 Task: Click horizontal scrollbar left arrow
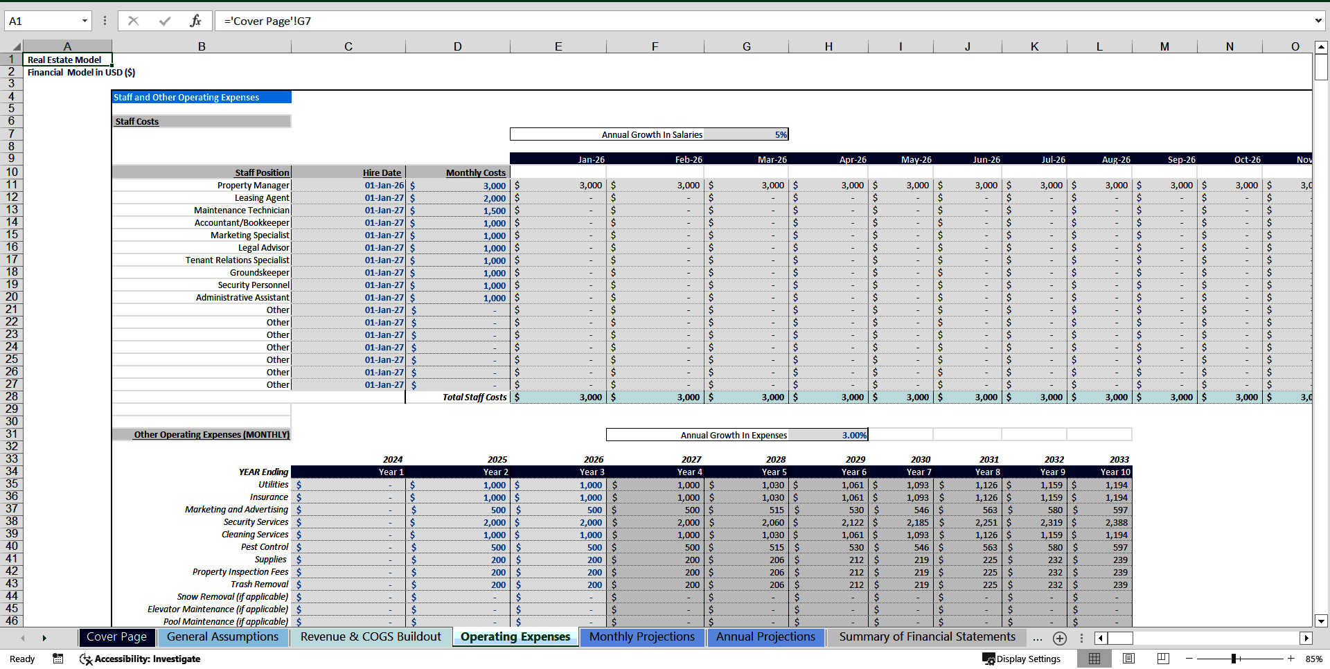pos(1101,638)
